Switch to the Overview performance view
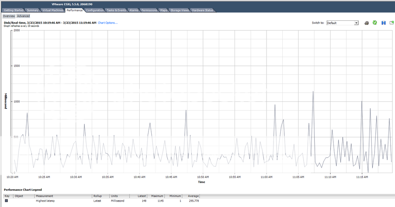The width and height of the screenshot is (395, 207). pyautogui.click(x=9, y=16)
